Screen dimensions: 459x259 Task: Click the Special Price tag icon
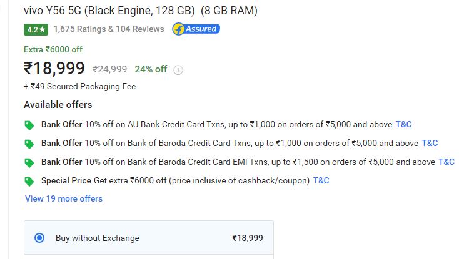tap(29, 182)
